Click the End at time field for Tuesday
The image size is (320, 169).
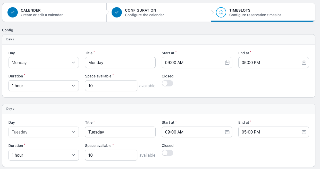click(x=274, y=132)
